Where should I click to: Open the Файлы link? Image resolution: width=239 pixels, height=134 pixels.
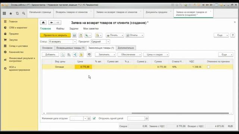click(60, 29)
